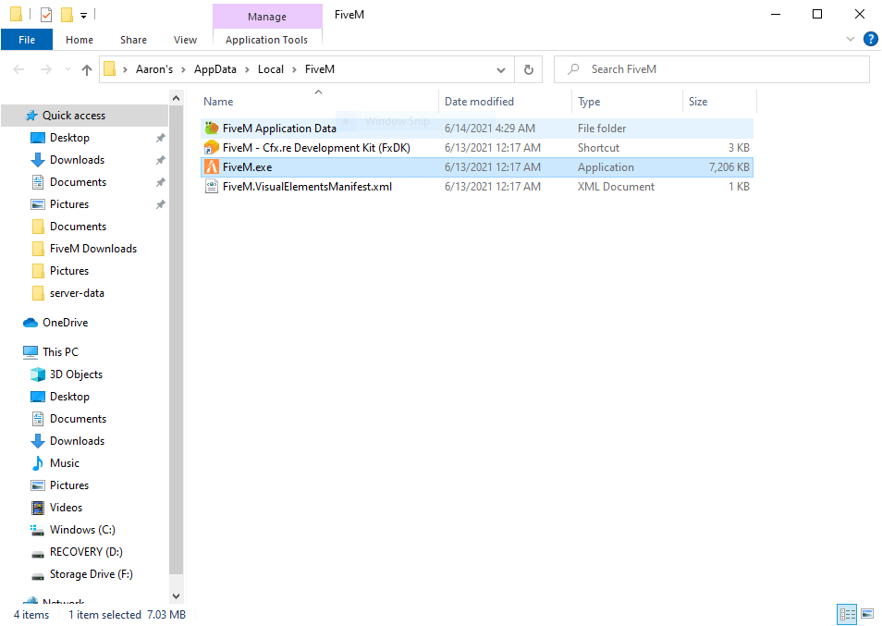Click the FxDK shortcut icon
This screenshot has height=626, width=882.
click(212, 148)
